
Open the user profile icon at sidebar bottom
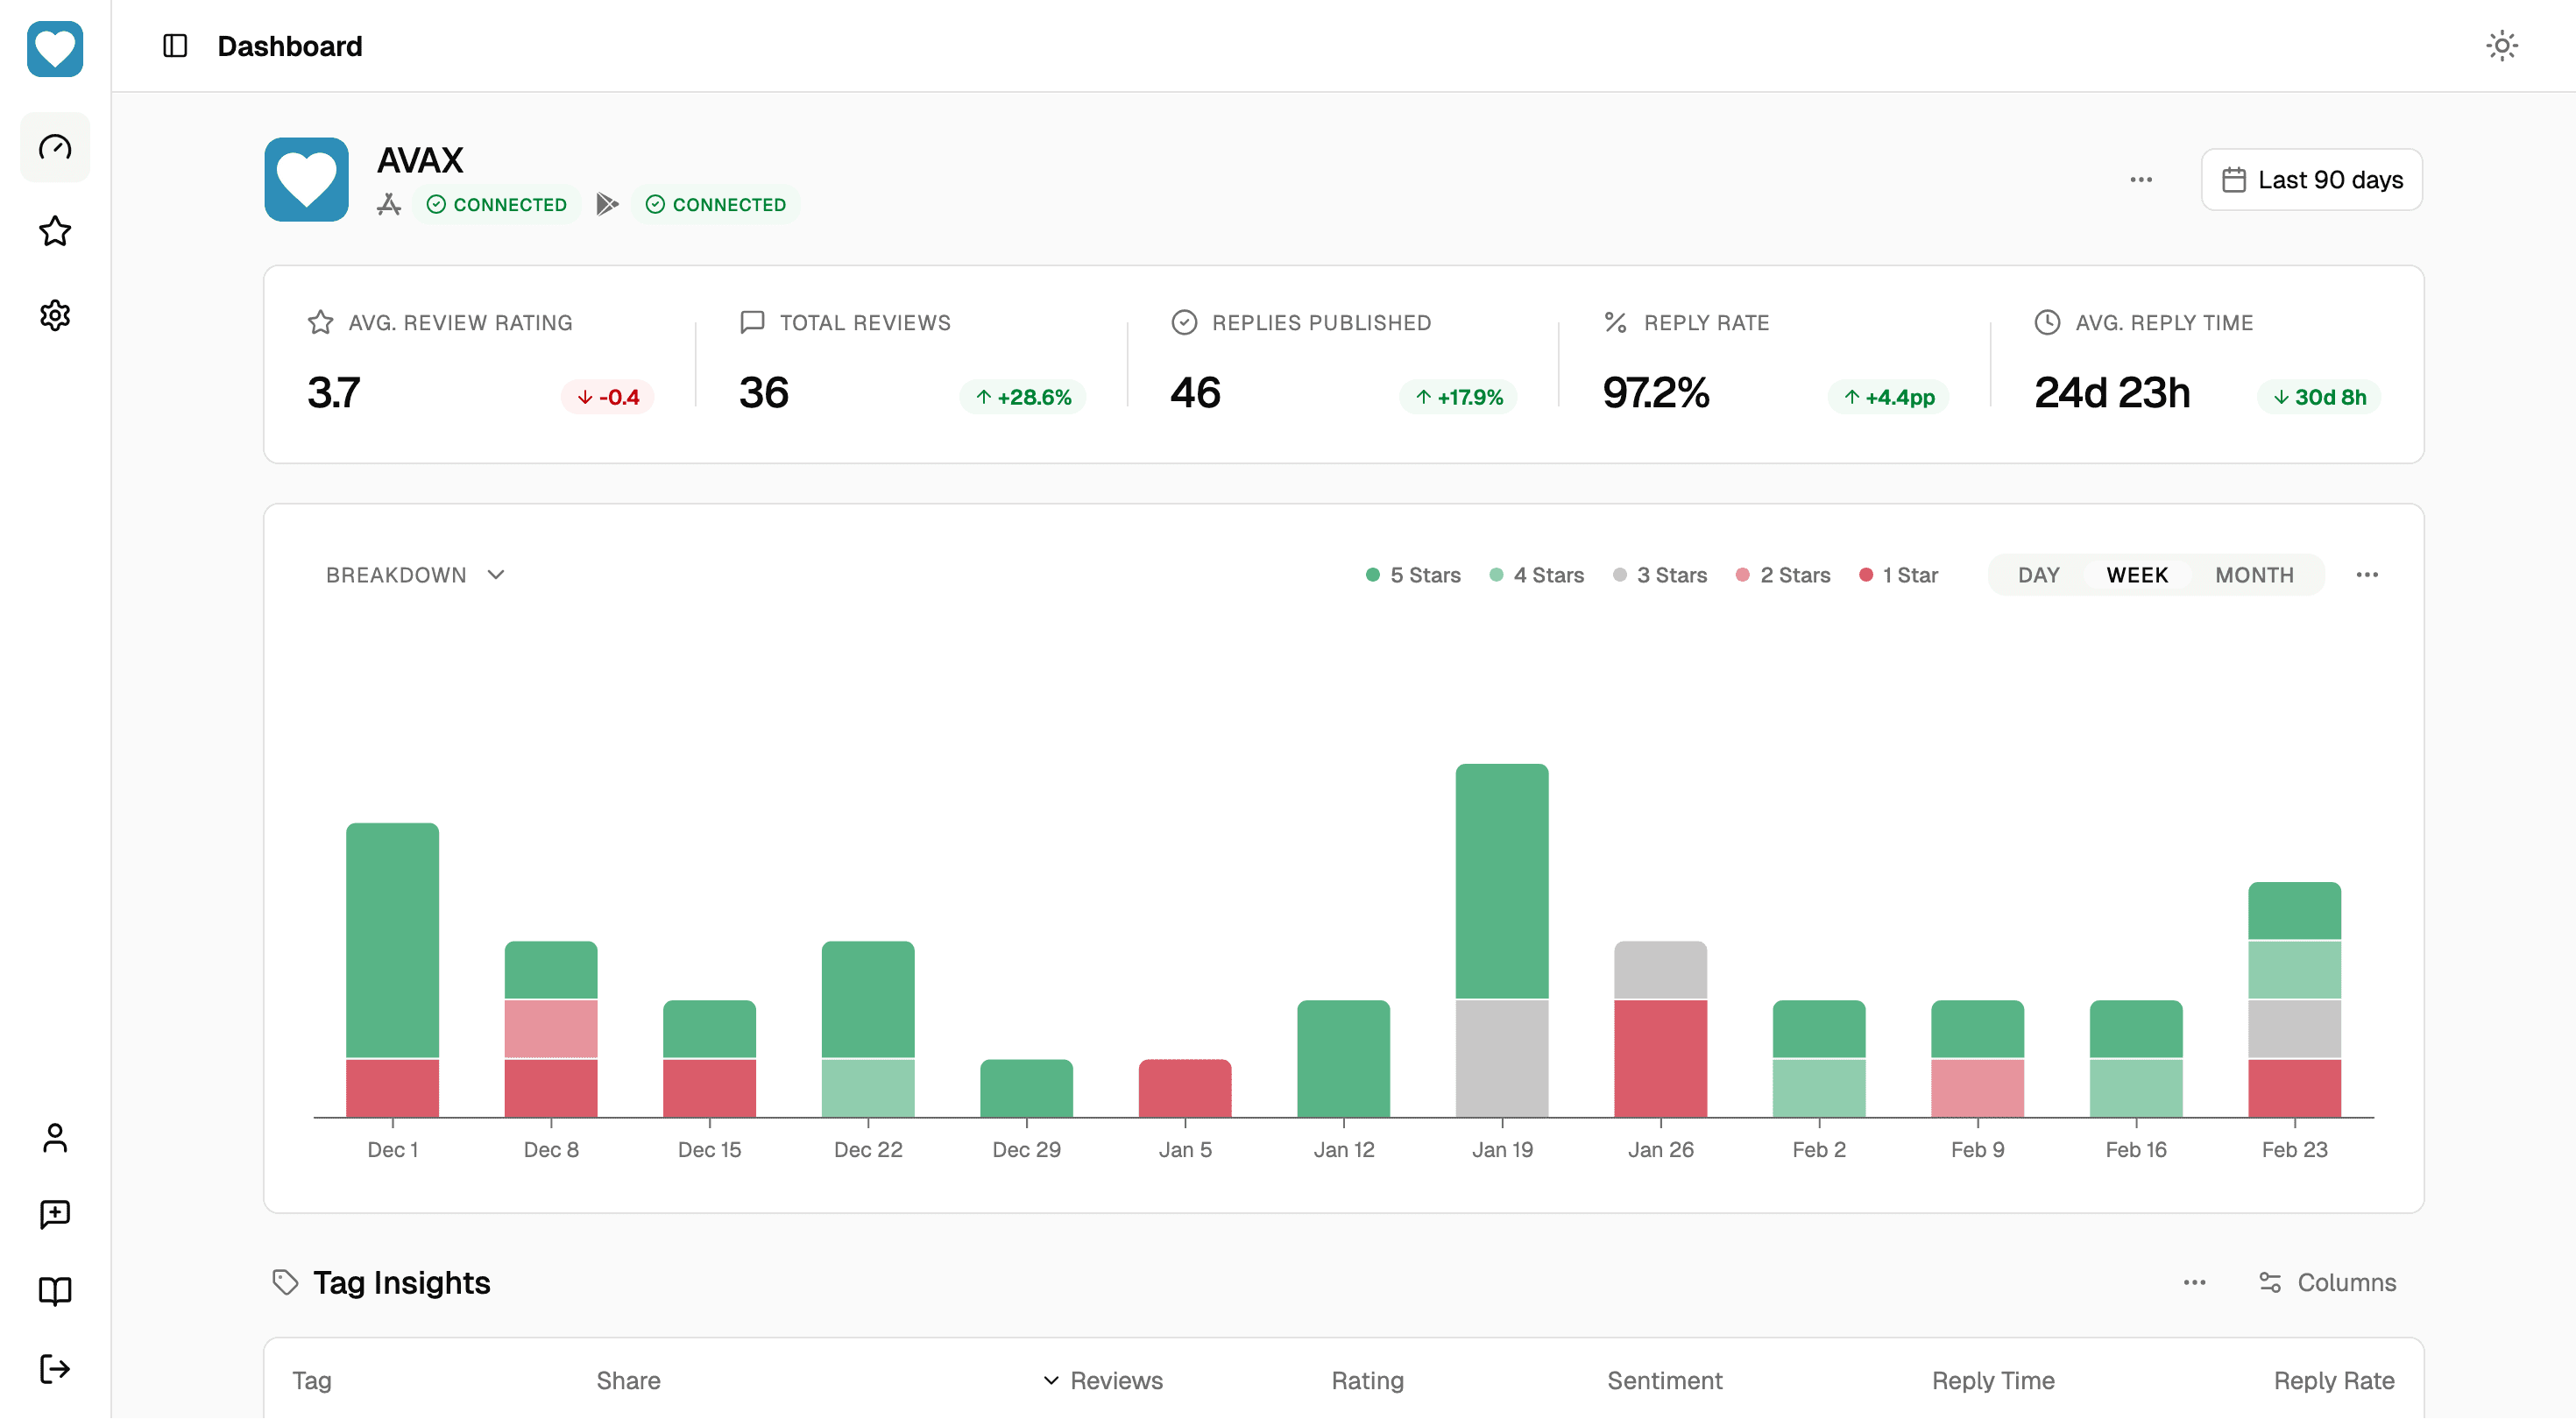tap(54, 1138)
